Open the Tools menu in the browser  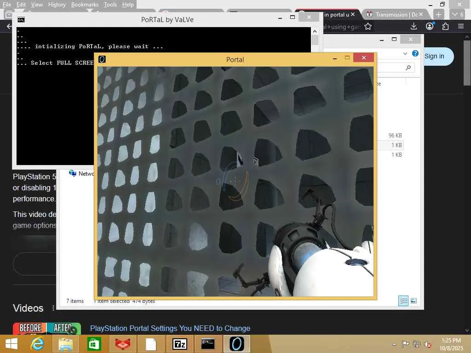coord(110,5)
